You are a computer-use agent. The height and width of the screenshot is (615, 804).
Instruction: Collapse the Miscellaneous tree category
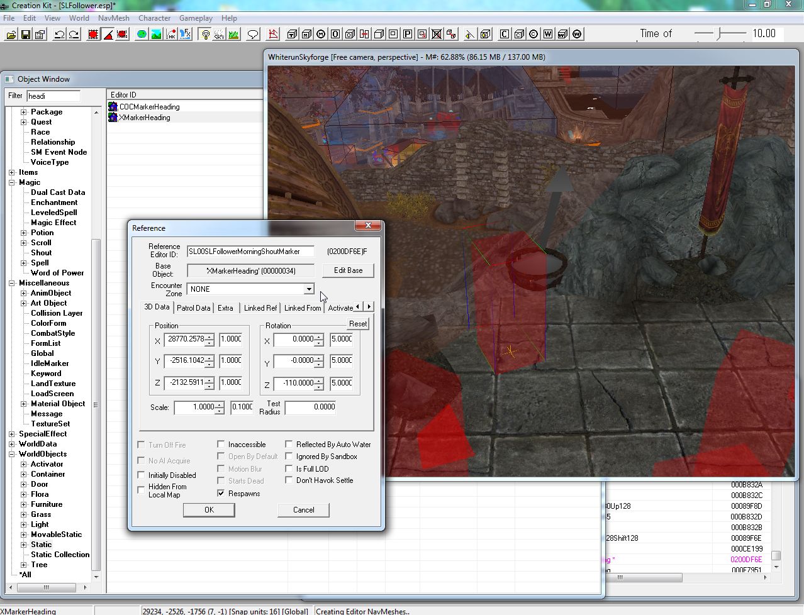point(12,283)
